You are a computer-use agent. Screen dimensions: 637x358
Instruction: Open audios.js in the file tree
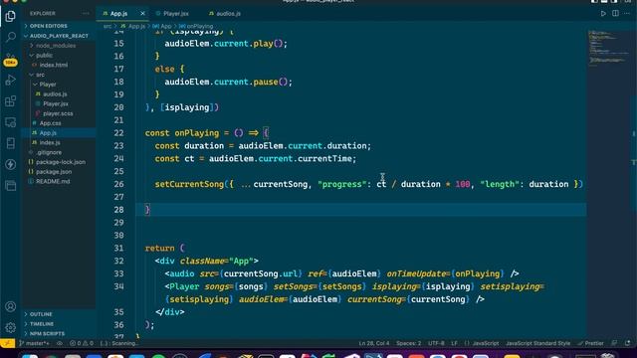55,94
